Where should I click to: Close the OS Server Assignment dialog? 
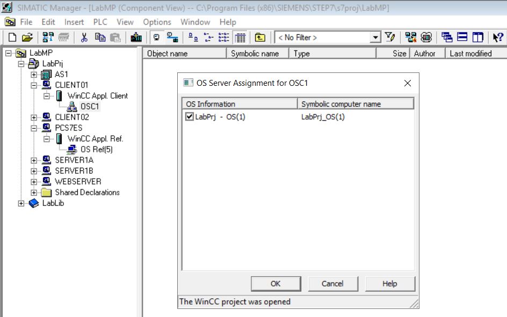tap(408, 83)
